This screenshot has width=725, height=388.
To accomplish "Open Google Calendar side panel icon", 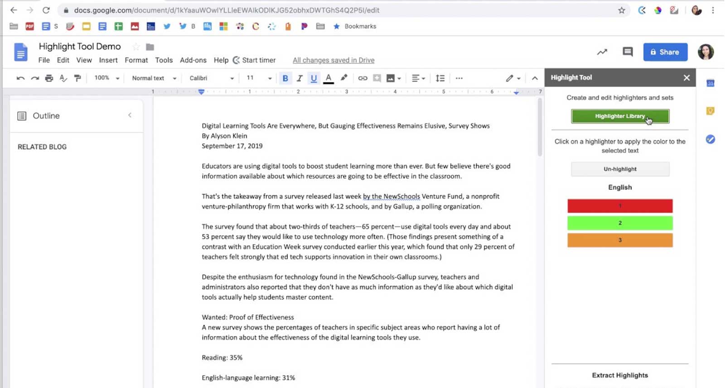I will click(710, 83).
